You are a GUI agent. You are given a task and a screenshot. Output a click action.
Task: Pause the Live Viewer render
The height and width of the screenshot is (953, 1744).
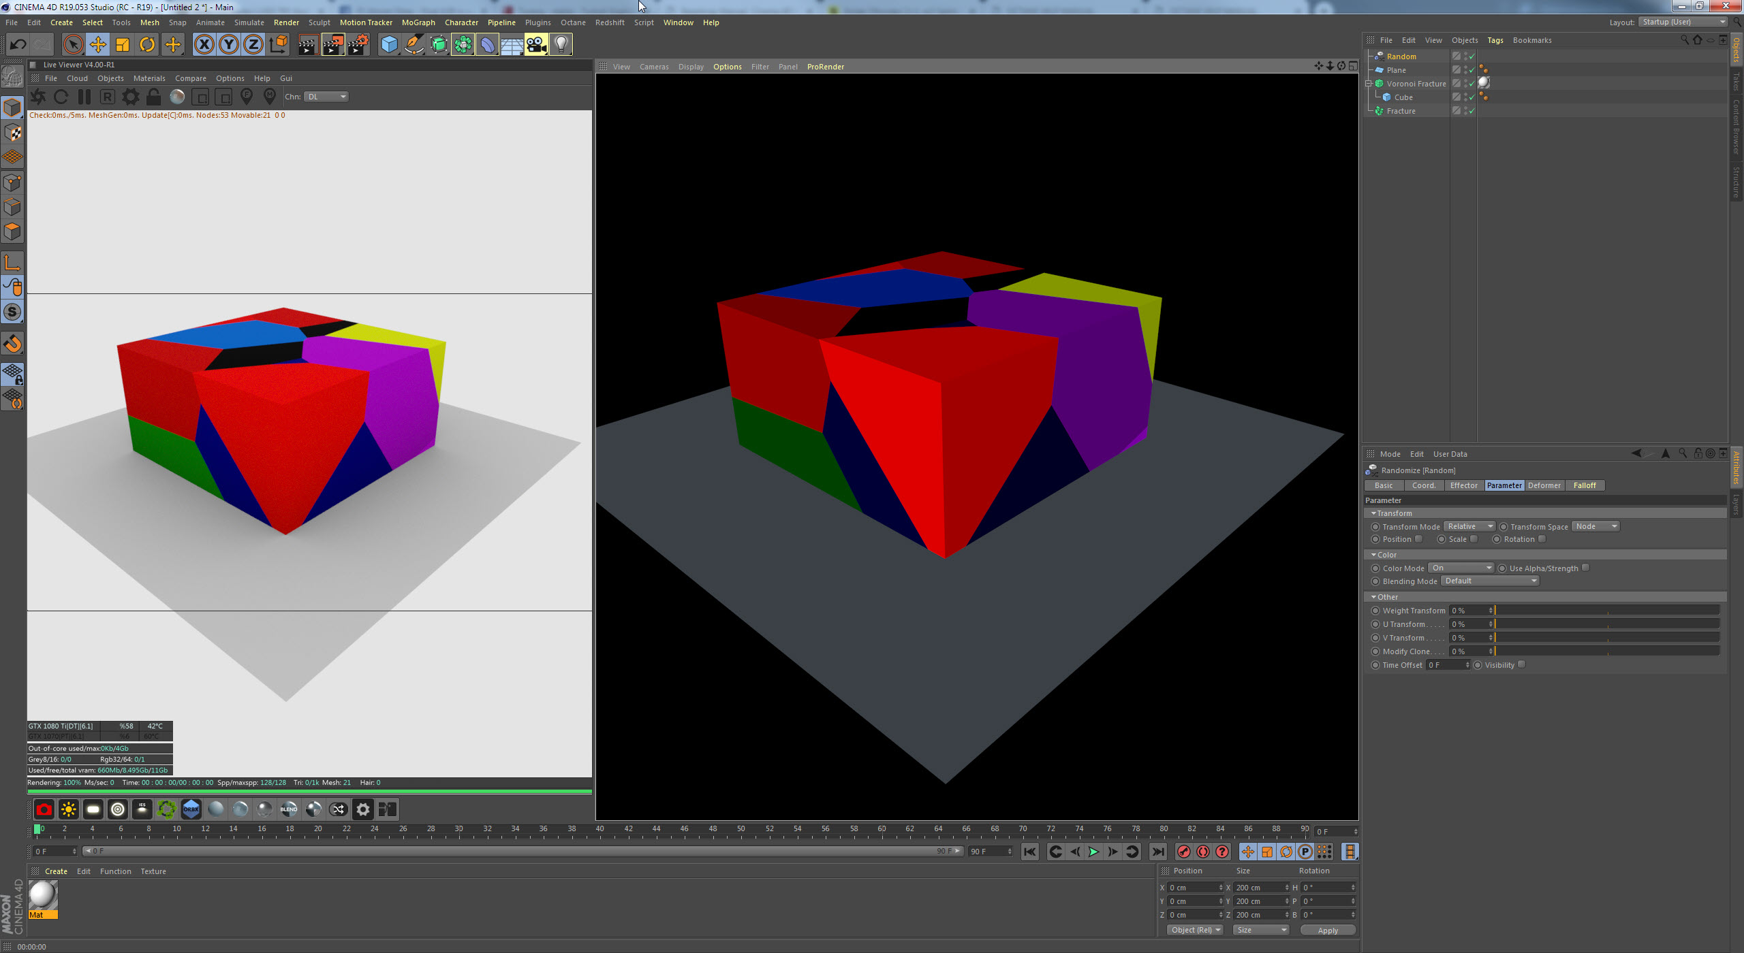[84, 97]
